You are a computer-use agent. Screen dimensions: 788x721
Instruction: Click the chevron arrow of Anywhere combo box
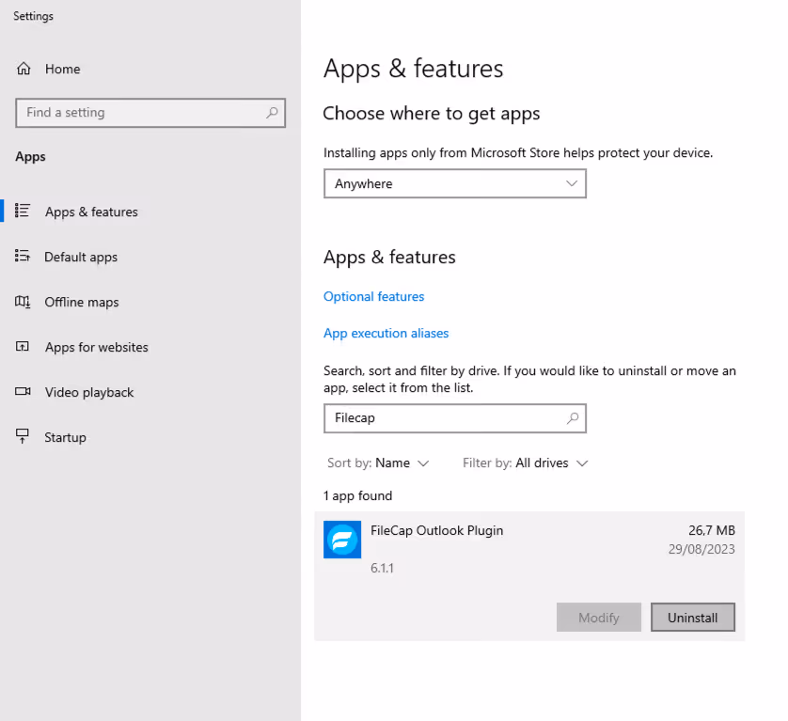coord(572,183)
